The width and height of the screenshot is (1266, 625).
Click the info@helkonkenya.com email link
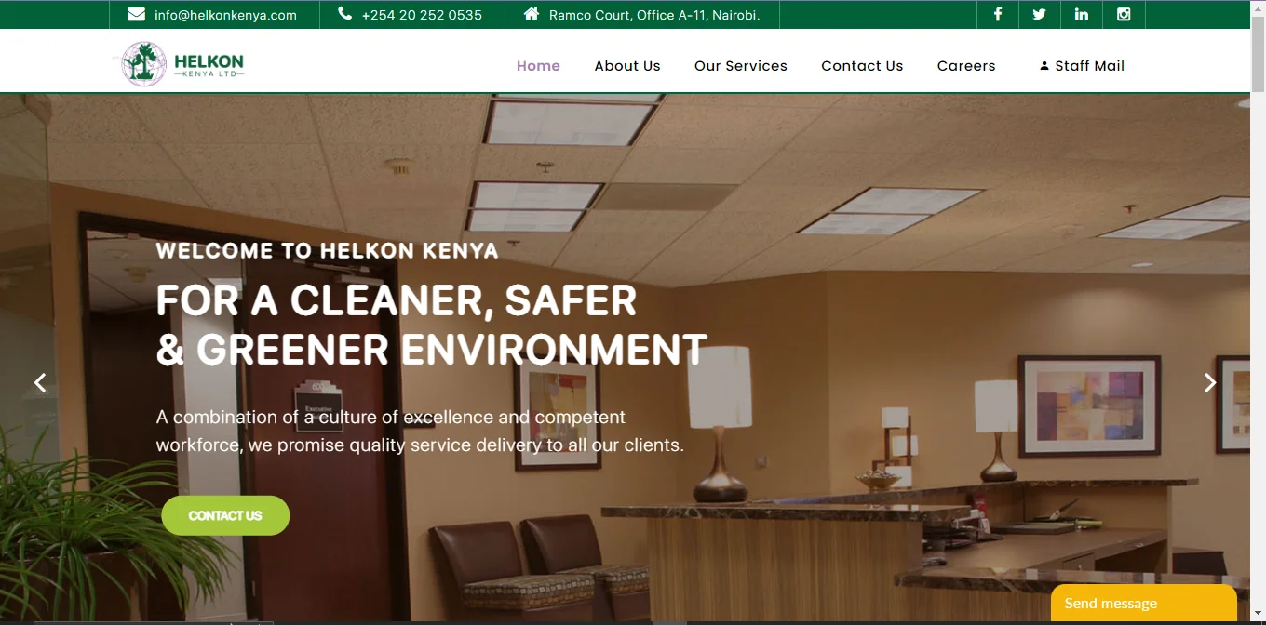click(x=226, y=14)
